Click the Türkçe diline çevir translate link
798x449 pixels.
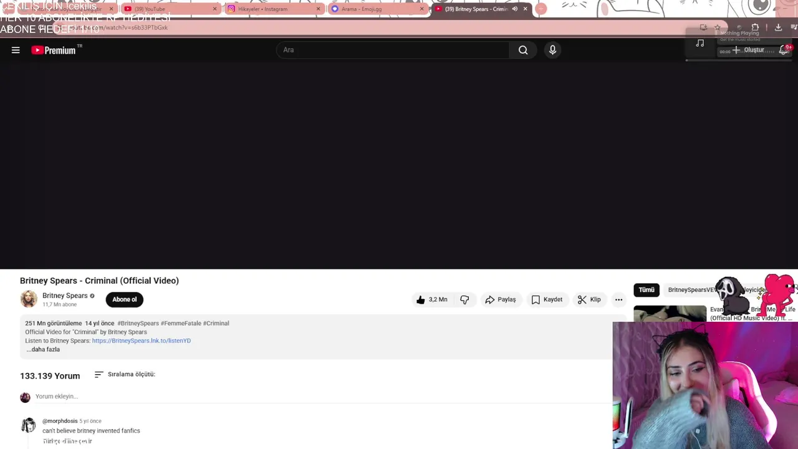click(67, 441)
